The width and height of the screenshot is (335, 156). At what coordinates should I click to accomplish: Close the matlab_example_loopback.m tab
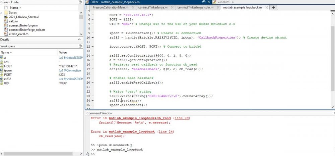266,7
